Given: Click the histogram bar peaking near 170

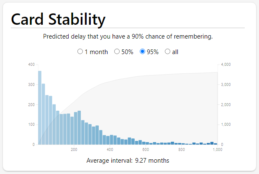Looking at the screenshot, I should tap(79, 127).
